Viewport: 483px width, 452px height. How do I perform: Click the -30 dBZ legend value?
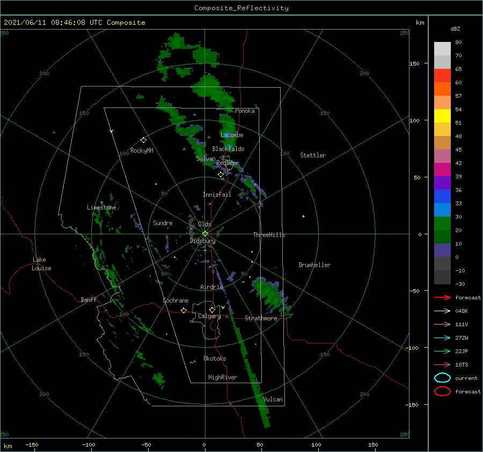point(460,284)
